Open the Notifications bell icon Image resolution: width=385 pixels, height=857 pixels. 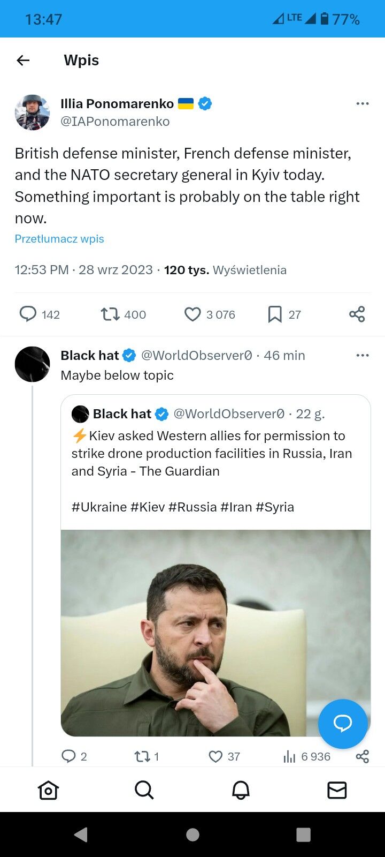pos(241,790)
